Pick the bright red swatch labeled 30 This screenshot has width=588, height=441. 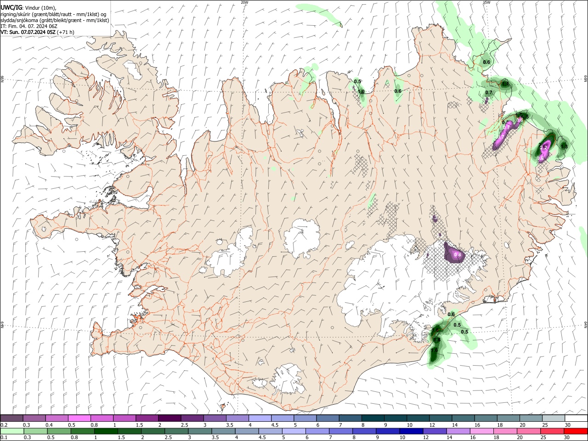(576, 431)
